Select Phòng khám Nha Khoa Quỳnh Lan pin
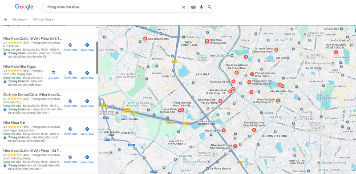Viewport: 356px width, 174px height. pos(249,82)
